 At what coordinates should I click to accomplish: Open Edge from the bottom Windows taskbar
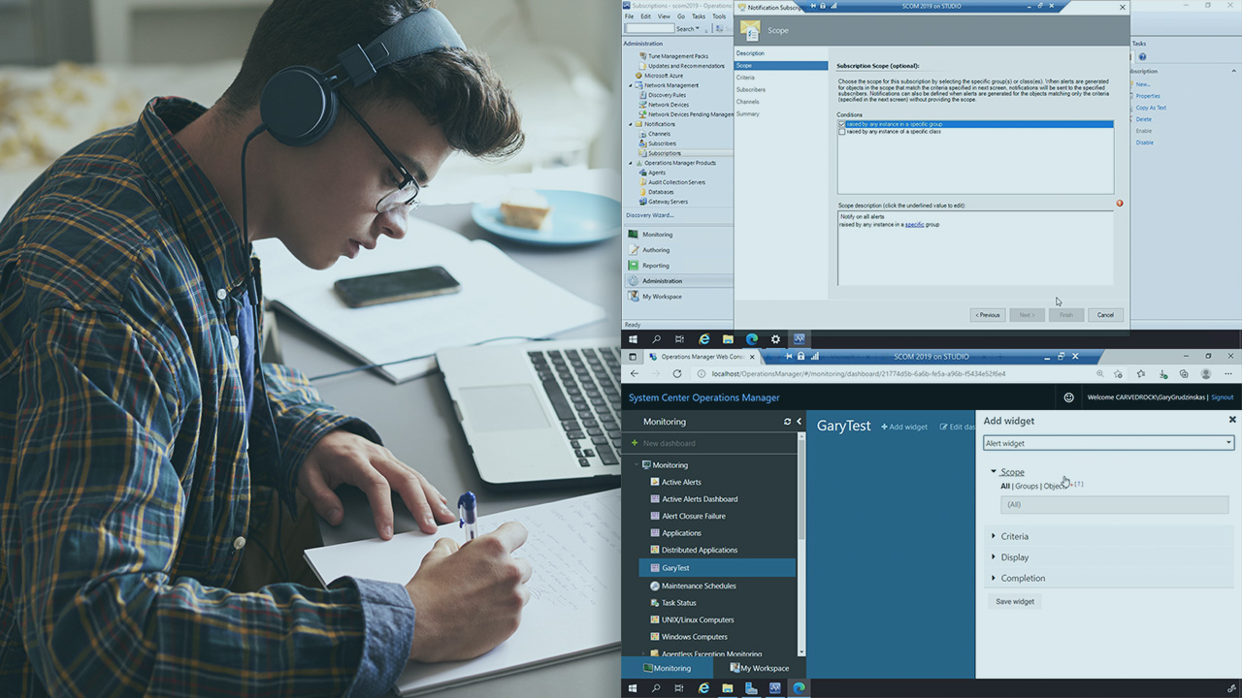point(704,687)
